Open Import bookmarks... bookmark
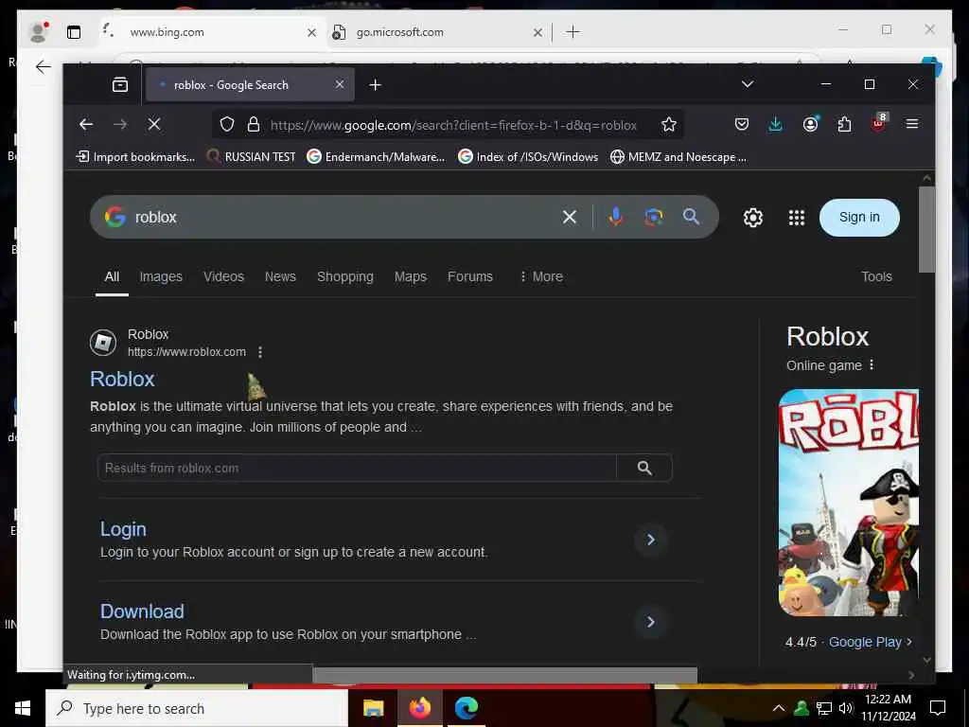Viewport: 969px width, 727px height. click(x=134, y=157)
